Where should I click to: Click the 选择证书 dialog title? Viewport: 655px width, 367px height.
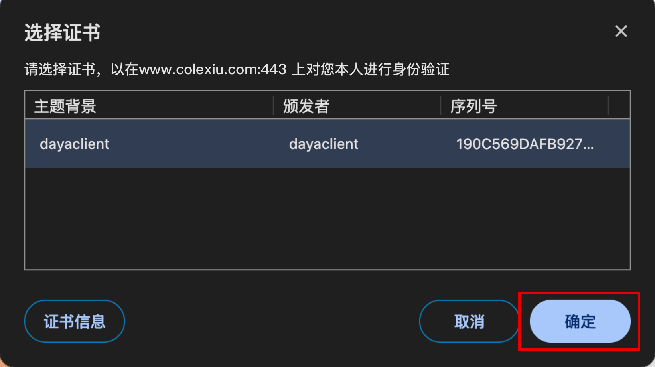point(62,32)
